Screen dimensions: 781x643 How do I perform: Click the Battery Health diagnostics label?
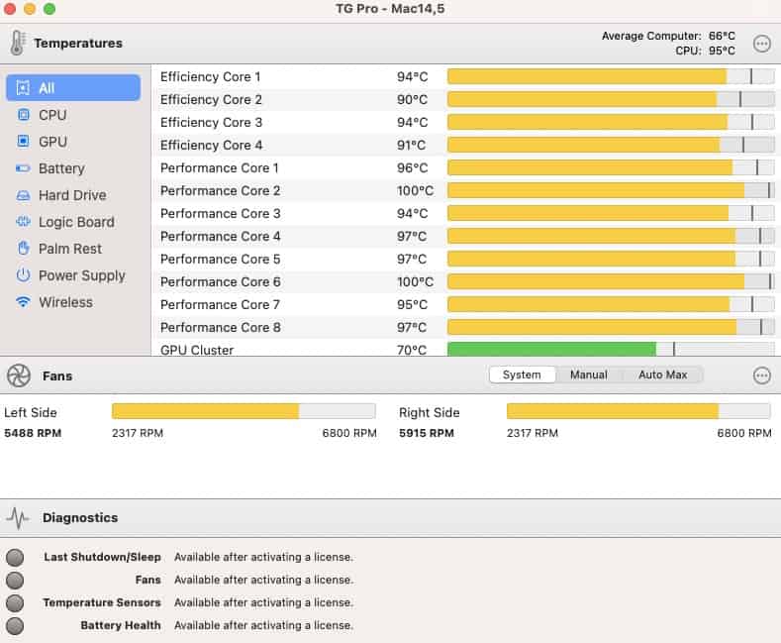coord(121,625)
